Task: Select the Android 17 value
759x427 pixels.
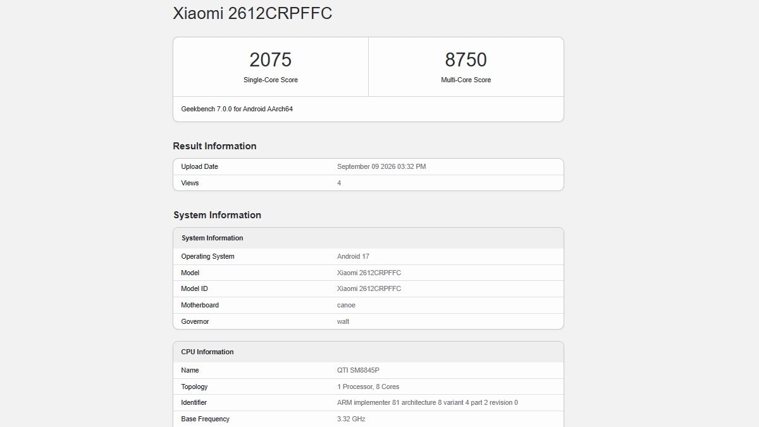Action: pyautogui.click(x=353, y=256)
